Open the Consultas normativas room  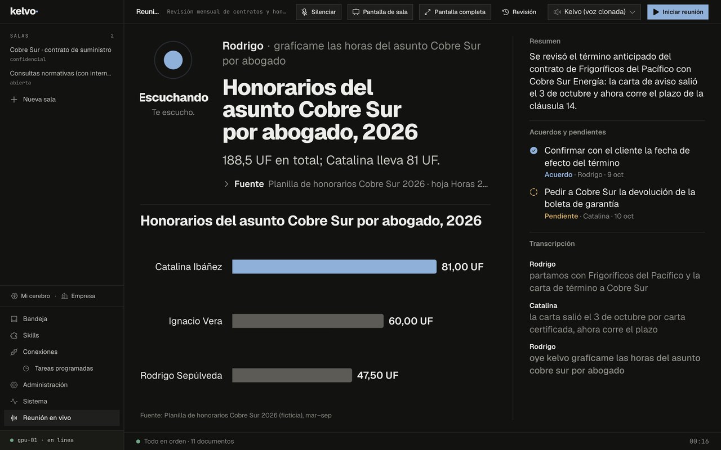point(61,78)
